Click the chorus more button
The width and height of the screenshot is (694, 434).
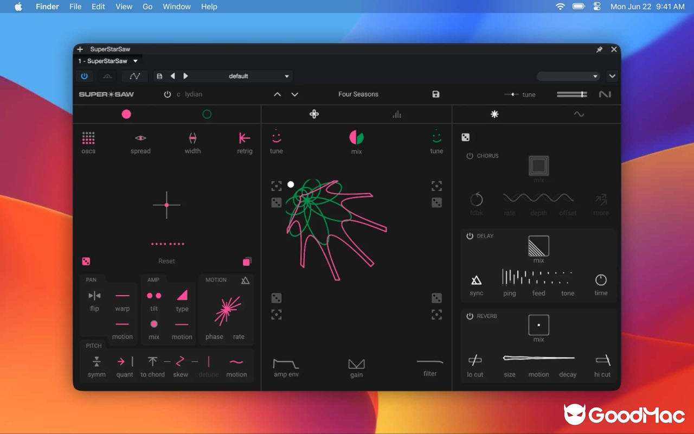601,204
